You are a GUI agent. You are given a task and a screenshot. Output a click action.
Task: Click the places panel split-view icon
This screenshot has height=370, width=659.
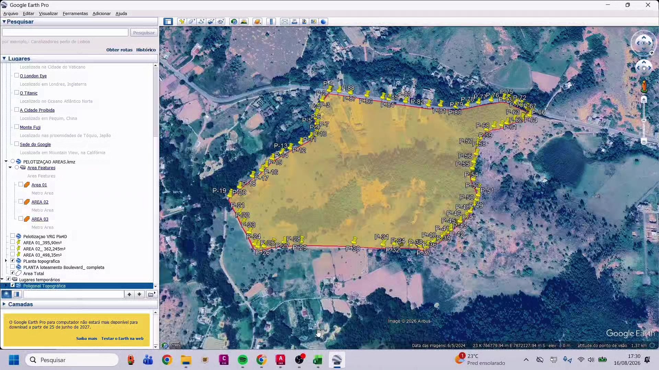coord(16,294)
